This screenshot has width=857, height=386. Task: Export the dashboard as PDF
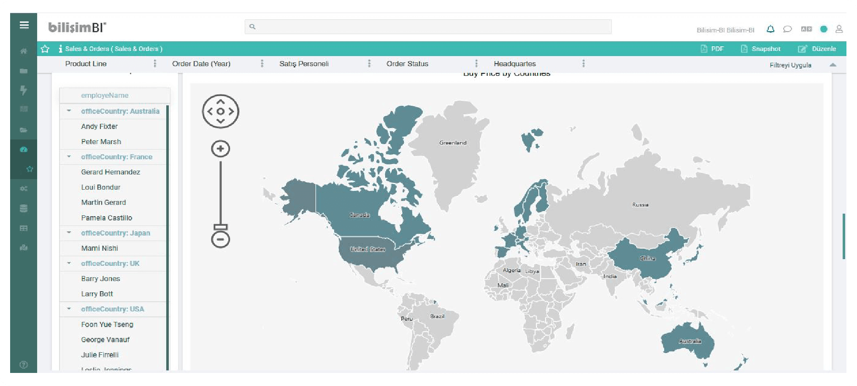pyautogui.click(x=712, y=49)
